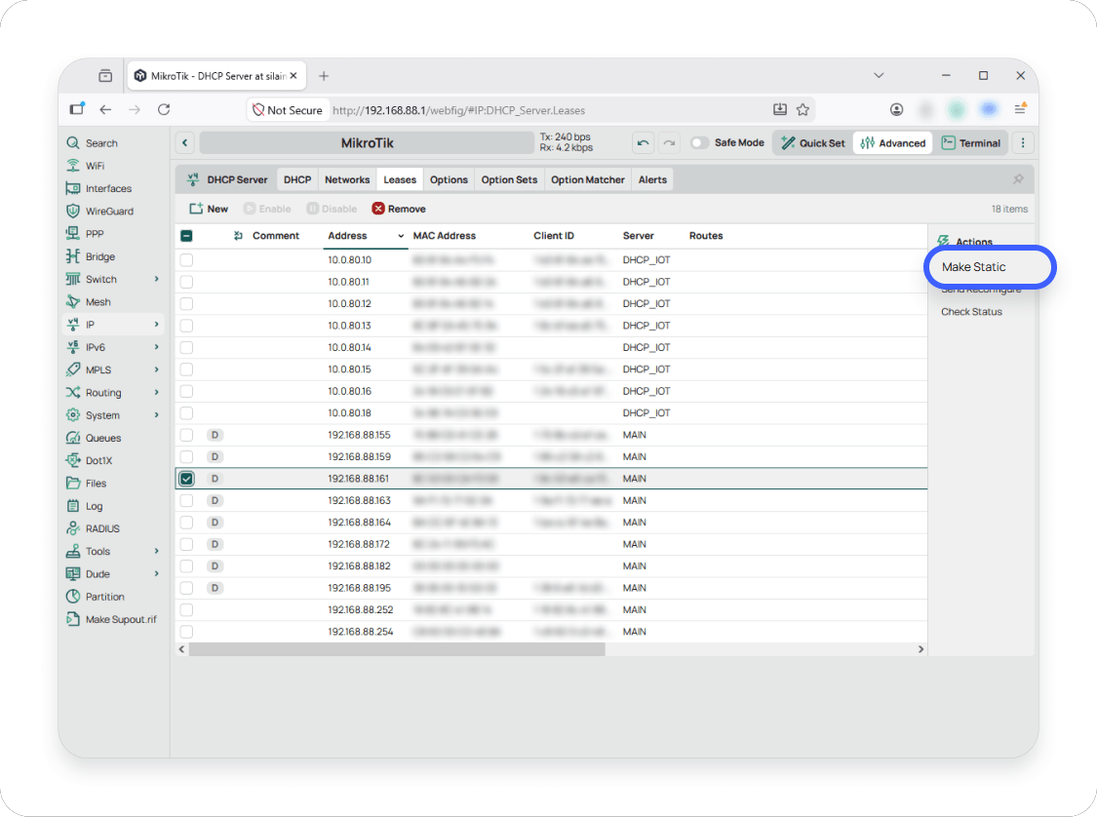Image resolution: width=1097 pixels, height=817 pixels.
Task: Open the Files section
Action: pos(86,484)
